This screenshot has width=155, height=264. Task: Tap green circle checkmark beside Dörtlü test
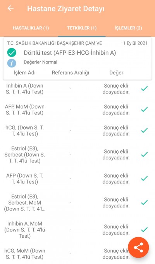[x=12, y=53]
